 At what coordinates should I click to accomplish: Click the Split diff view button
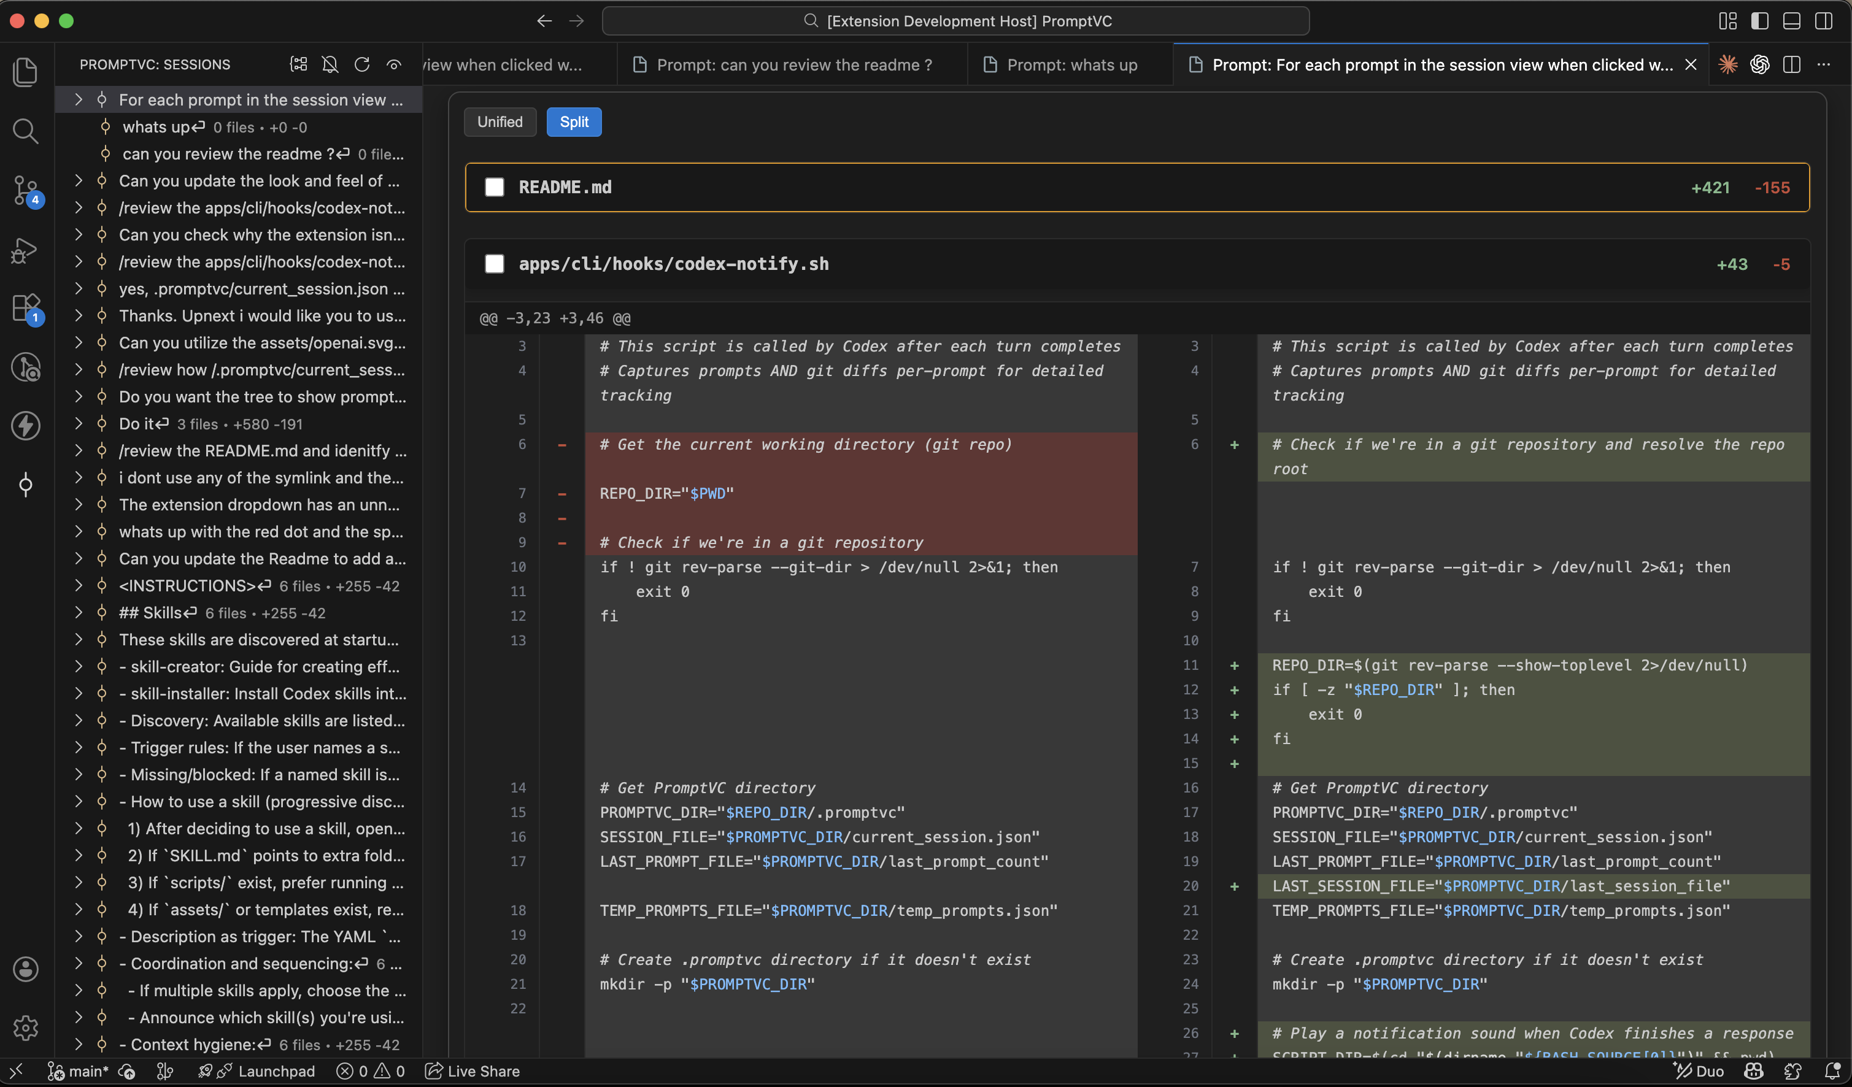(x=574, y=122)
